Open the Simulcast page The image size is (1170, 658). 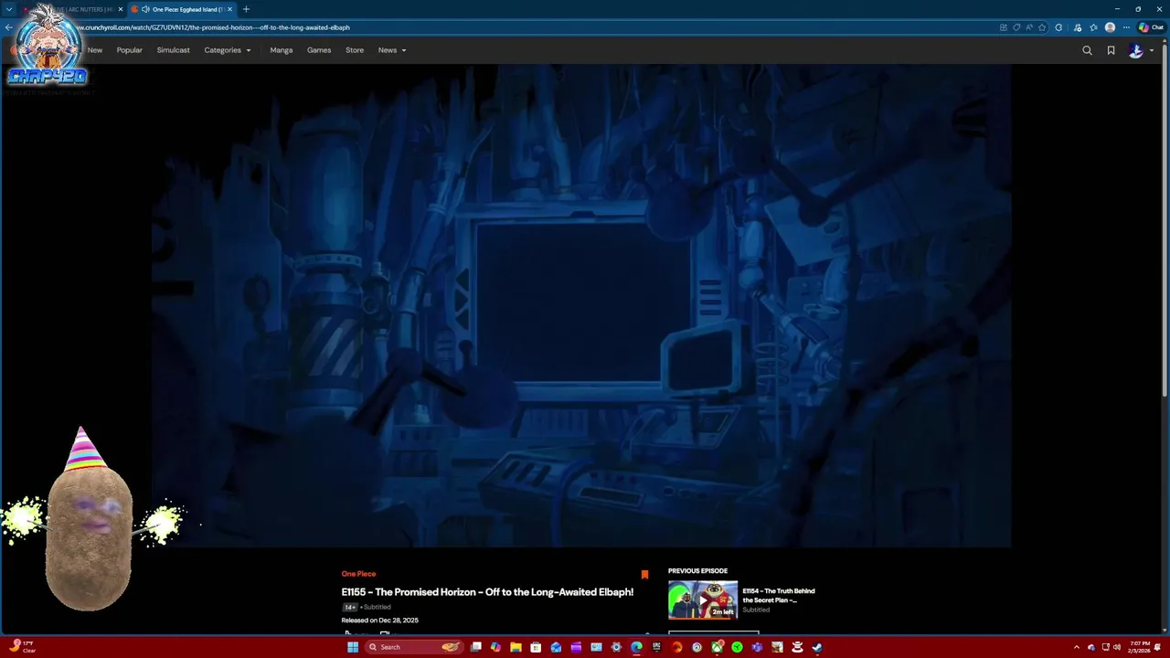pyautogui.click(x=173, y=50)
